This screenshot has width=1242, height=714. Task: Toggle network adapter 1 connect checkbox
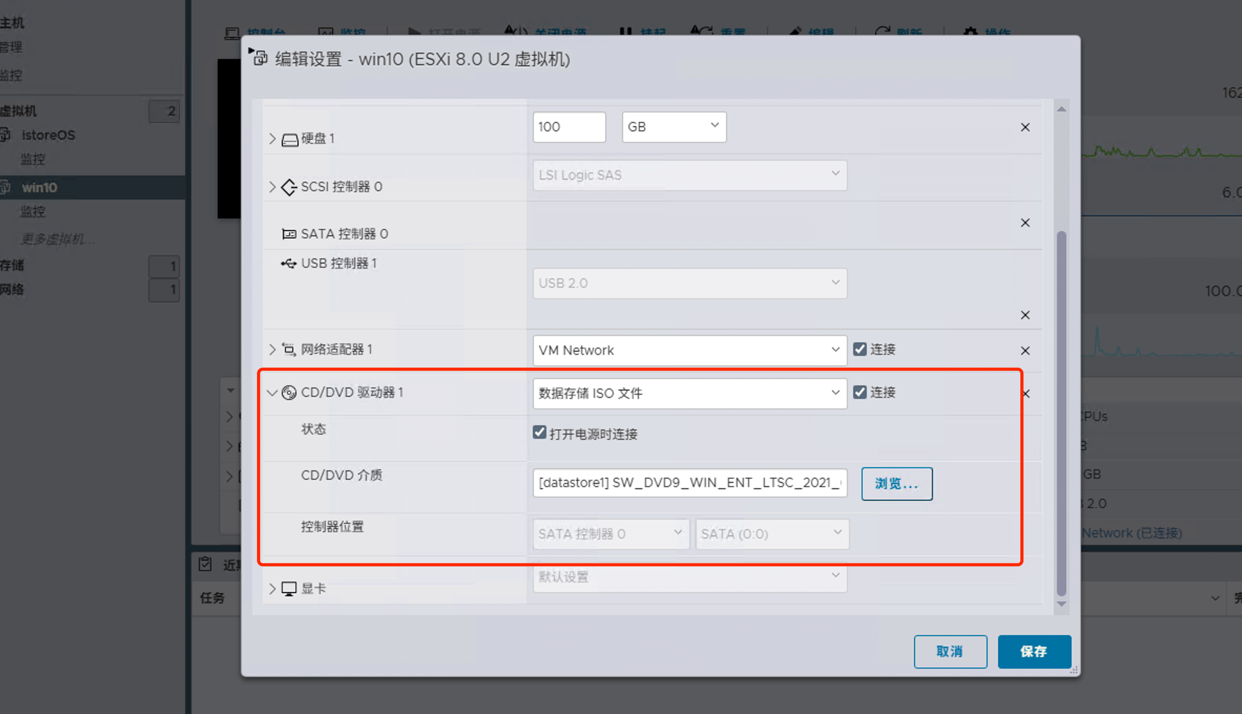pyautogui.click(x=860, y=350)
